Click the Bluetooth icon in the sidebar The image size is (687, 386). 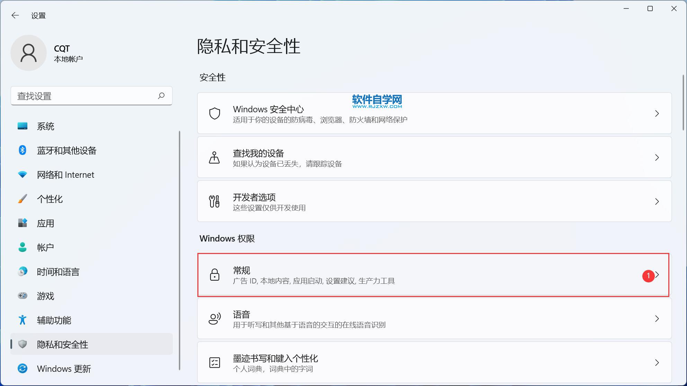point(23,150)
